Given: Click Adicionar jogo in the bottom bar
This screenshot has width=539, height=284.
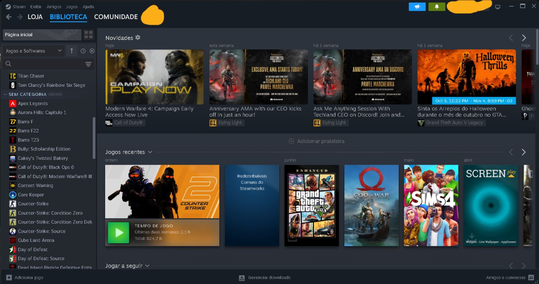Looking at the screenshot, I should click(x=25, y=278).
